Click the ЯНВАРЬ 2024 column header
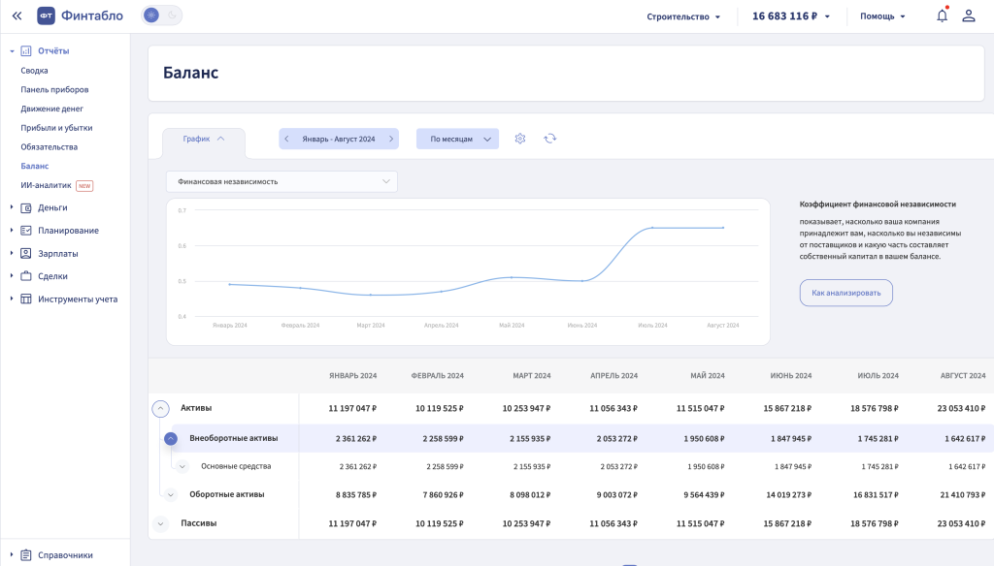 point(352,375)
